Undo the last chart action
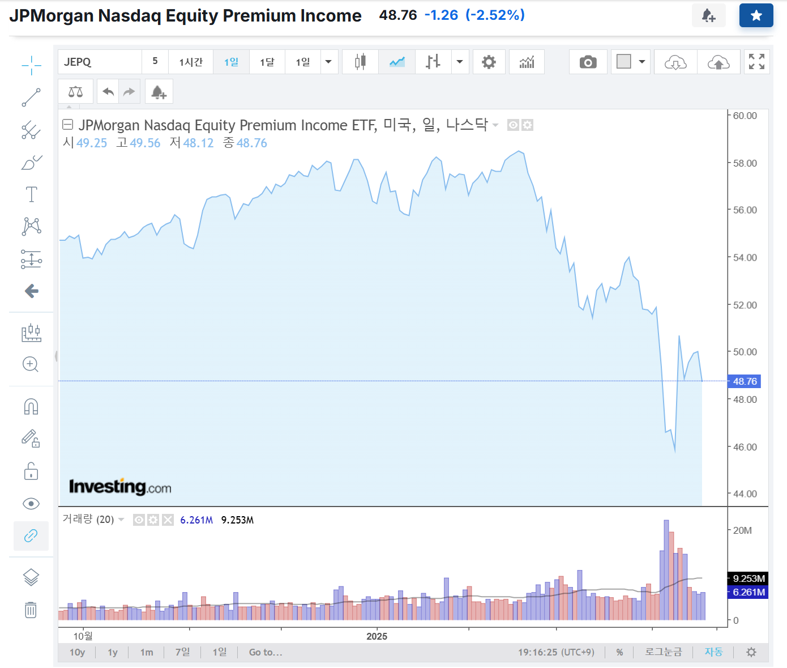The width and height of the screenshot is (787, 668). 108,92
